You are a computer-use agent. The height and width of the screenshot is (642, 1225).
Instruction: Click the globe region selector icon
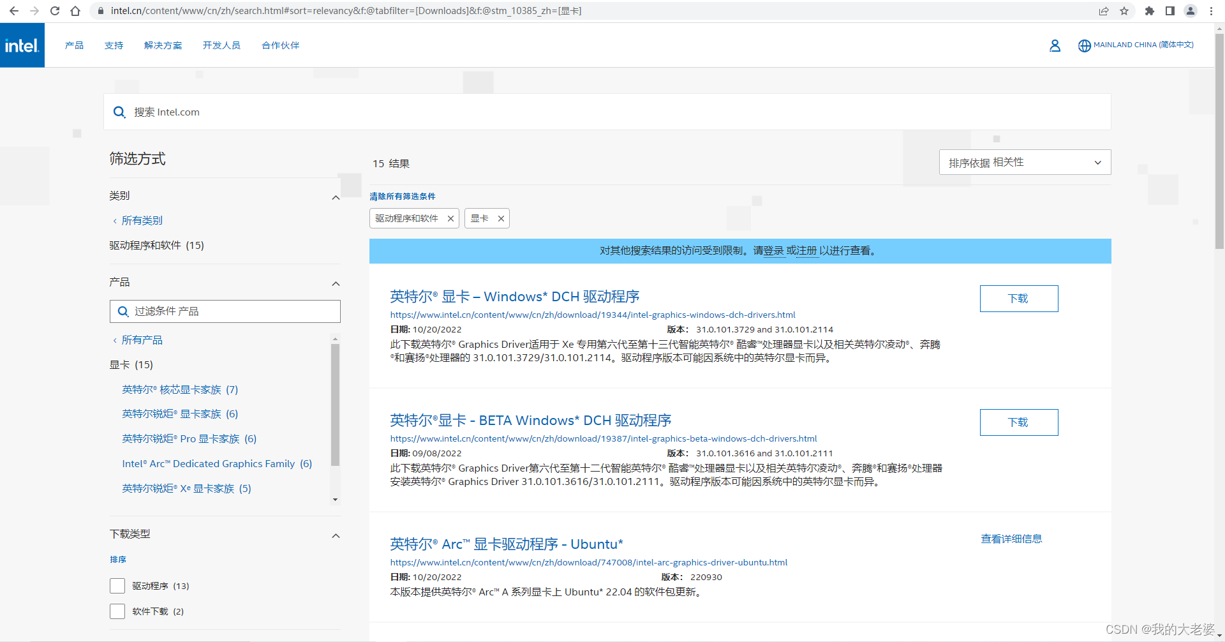click(x=1084, y=45)
